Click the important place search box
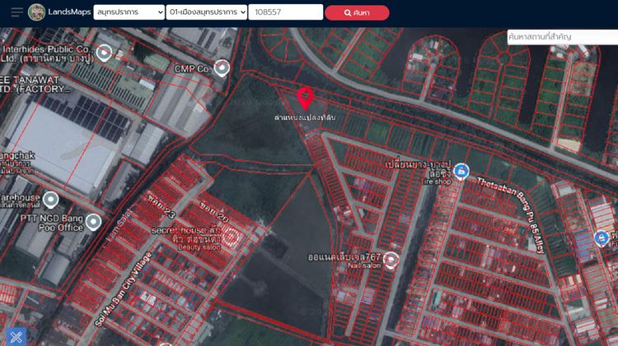618x346 pixels. click(x=562, y=37)
